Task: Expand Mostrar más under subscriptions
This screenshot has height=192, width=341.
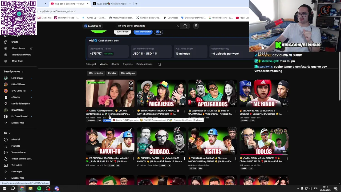Action: pos(18,123)
